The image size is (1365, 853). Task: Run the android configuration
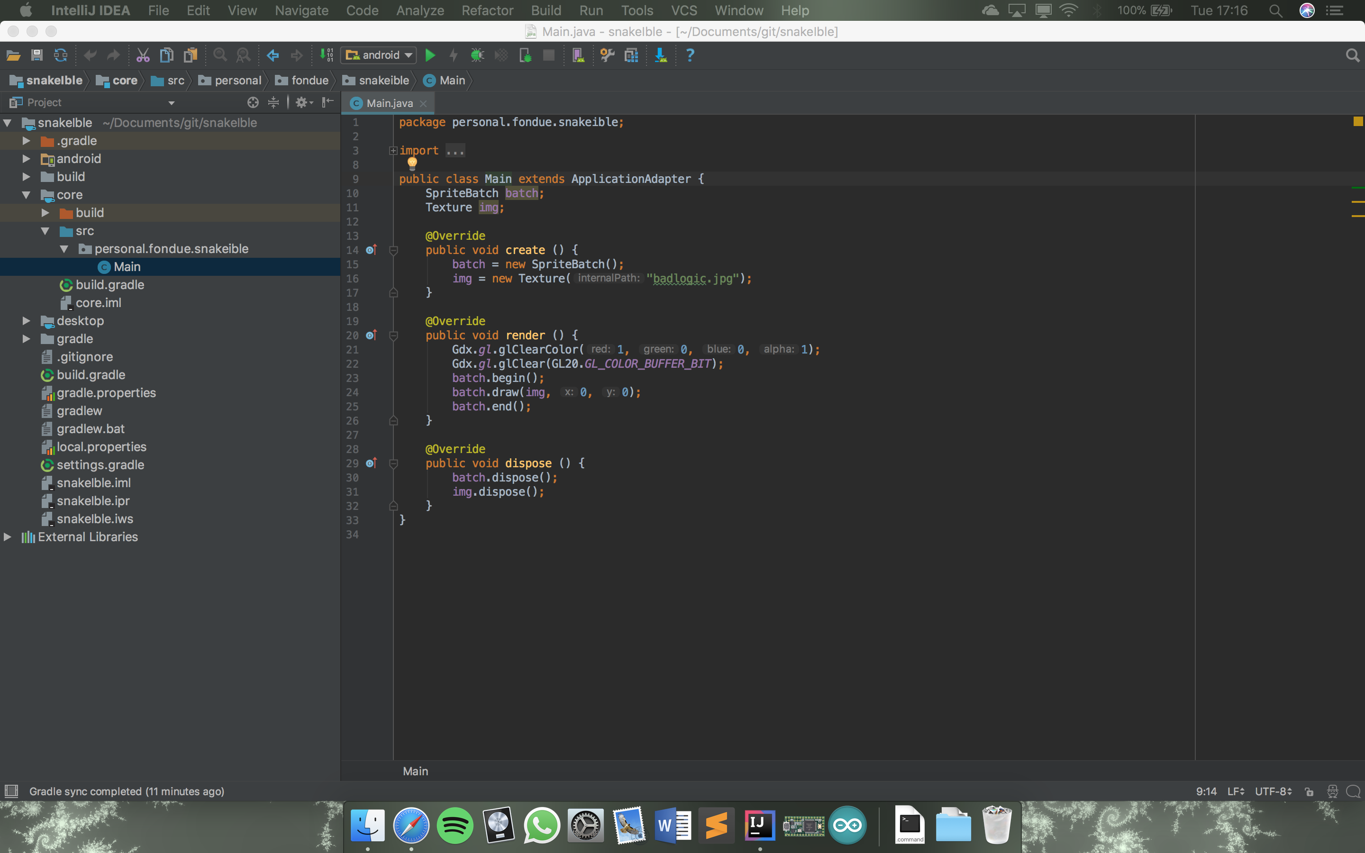(430, 54)
